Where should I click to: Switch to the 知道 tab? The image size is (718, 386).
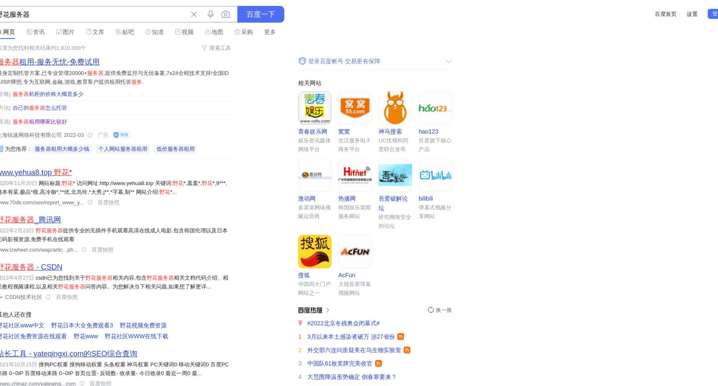pyautogui.click(x=154, y=32)
